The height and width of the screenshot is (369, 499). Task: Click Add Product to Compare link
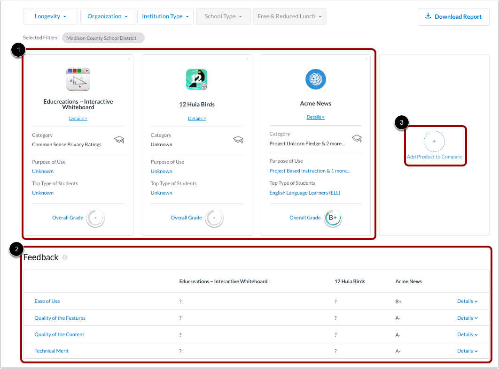[434, 157]
